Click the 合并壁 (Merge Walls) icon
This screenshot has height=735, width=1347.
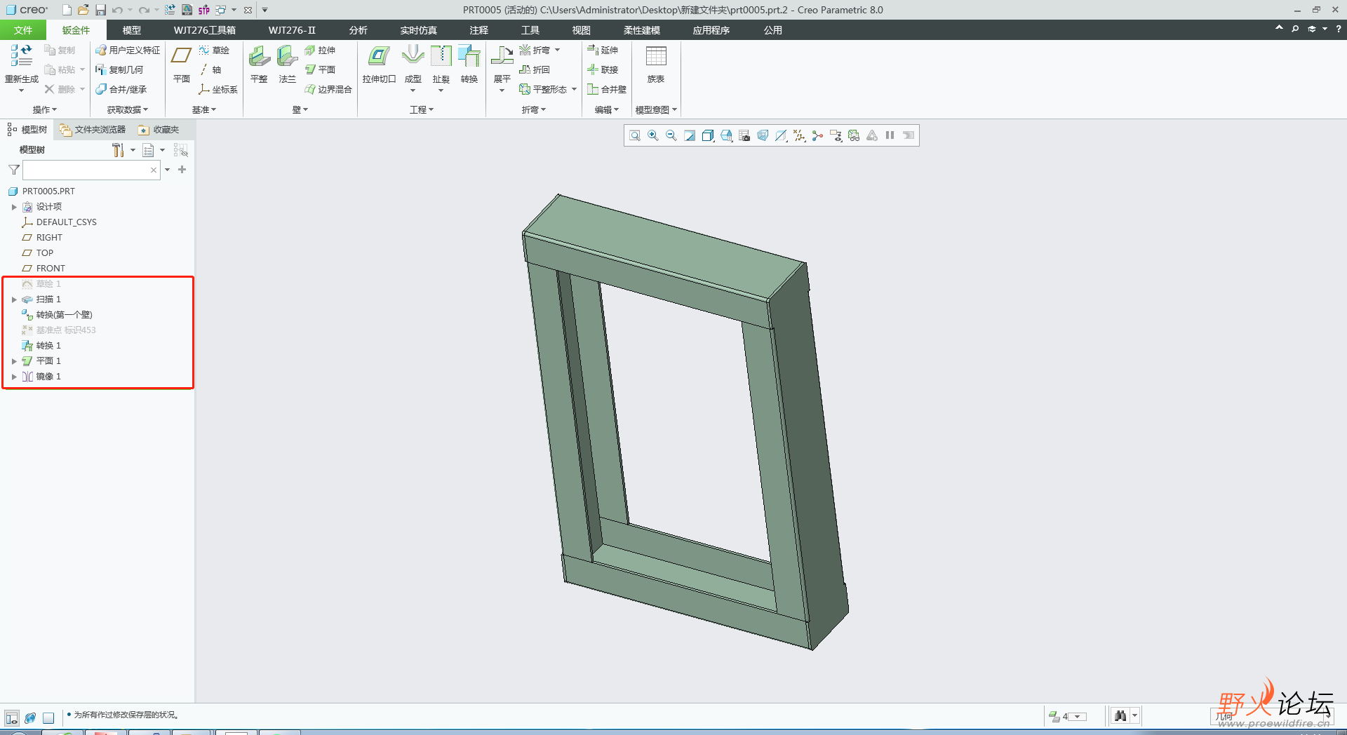[607, 89]
